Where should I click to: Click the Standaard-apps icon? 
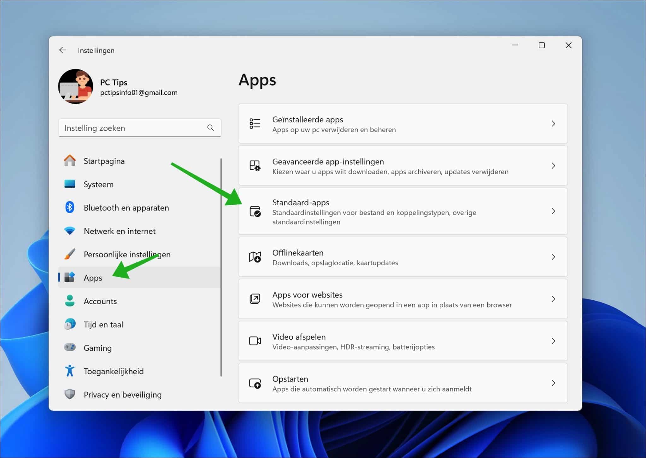[255, 211]
